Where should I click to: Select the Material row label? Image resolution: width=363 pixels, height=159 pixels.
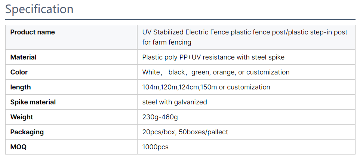point(24,57)
